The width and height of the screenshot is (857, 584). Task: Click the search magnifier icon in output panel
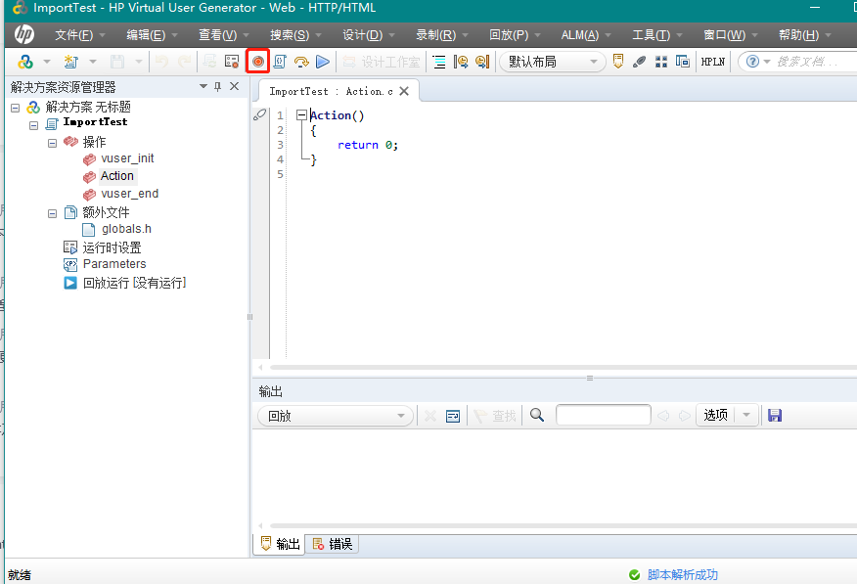[x=536, y=415]
